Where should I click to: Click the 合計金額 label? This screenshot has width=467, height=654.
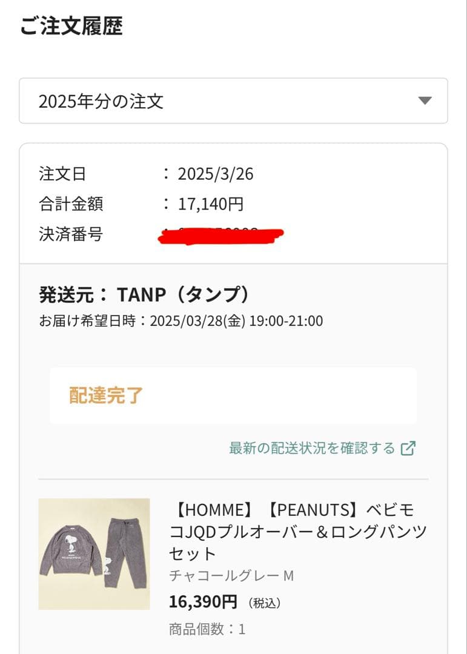[71, 204]
